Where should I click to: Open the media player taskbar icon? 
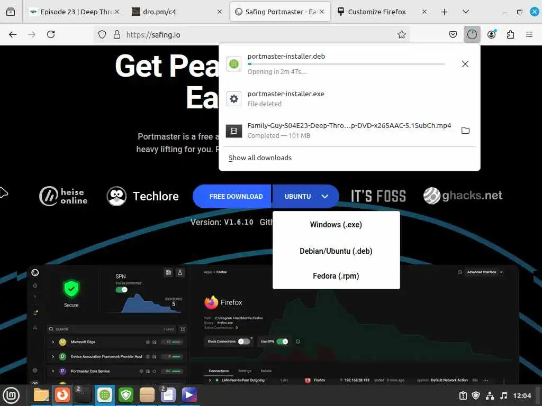pos(189,395)
